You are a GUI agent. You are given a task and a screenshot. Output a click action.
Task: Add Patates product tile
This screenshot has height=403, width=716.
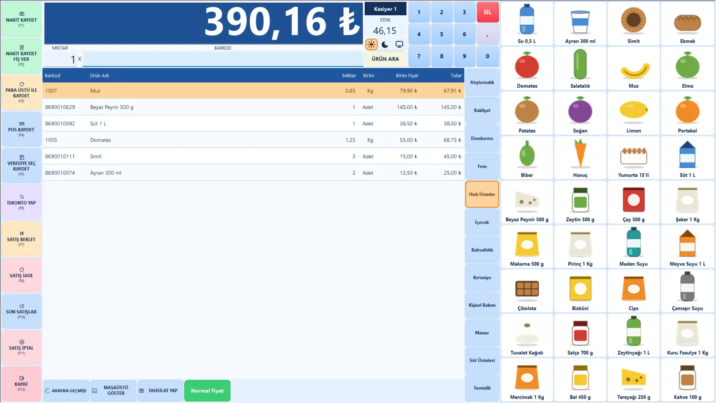pos(527,113)
